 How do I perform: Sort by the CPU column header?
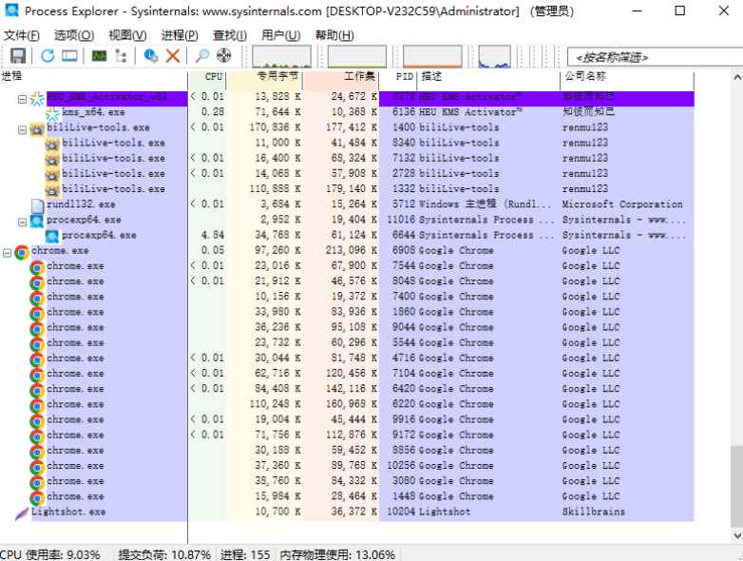(x=207, y=77)
